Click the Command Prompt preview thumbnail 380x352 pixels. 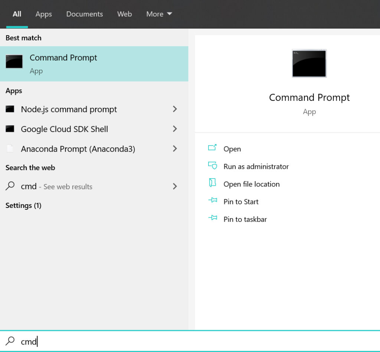coord(309,63)
